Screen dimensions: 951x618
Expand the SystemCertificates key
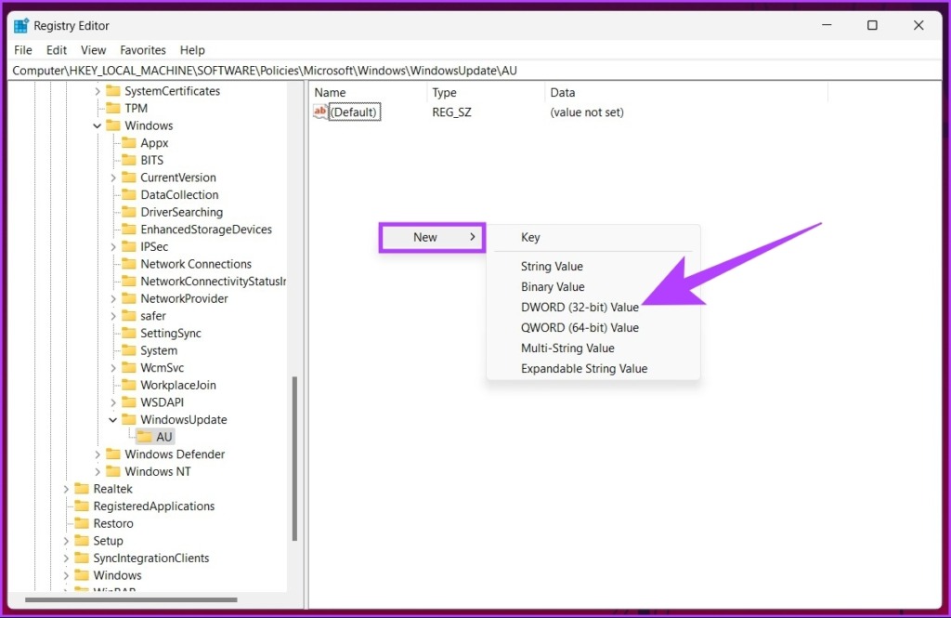coord(97,91)
